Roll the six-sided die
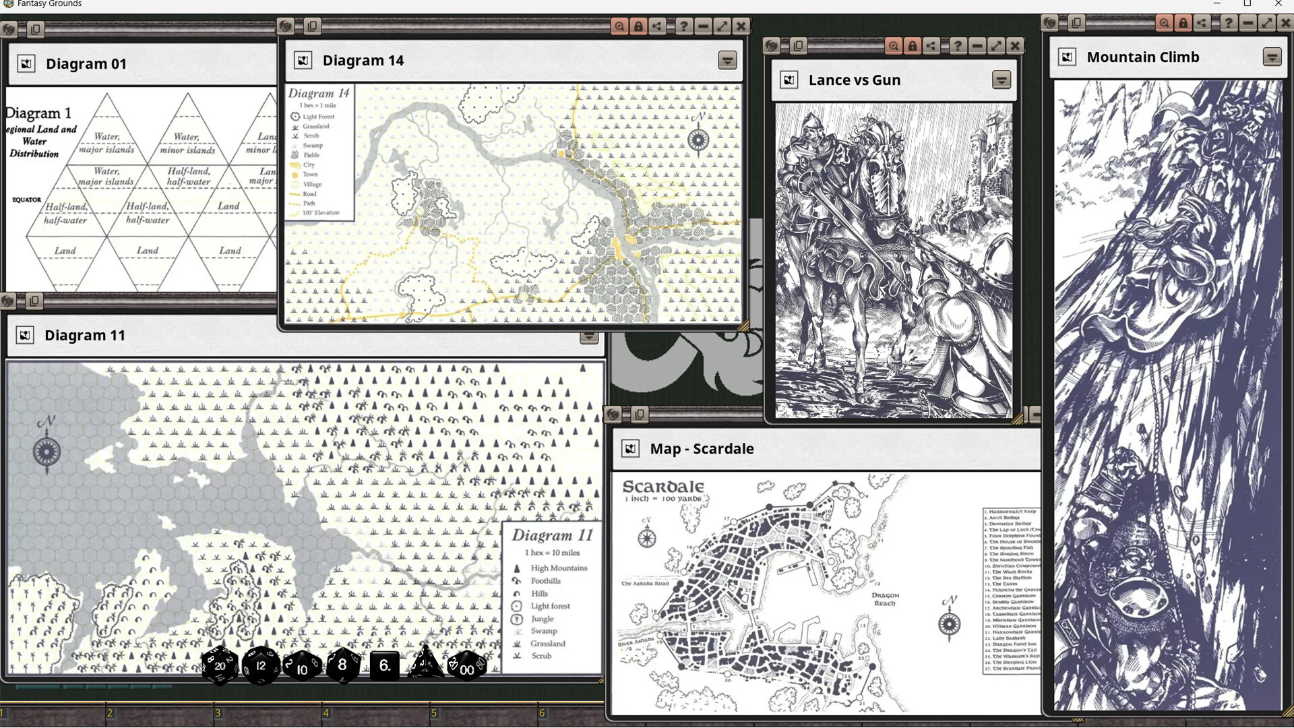This screenshot has width=1294, height=728. click(x=384, y=666)
